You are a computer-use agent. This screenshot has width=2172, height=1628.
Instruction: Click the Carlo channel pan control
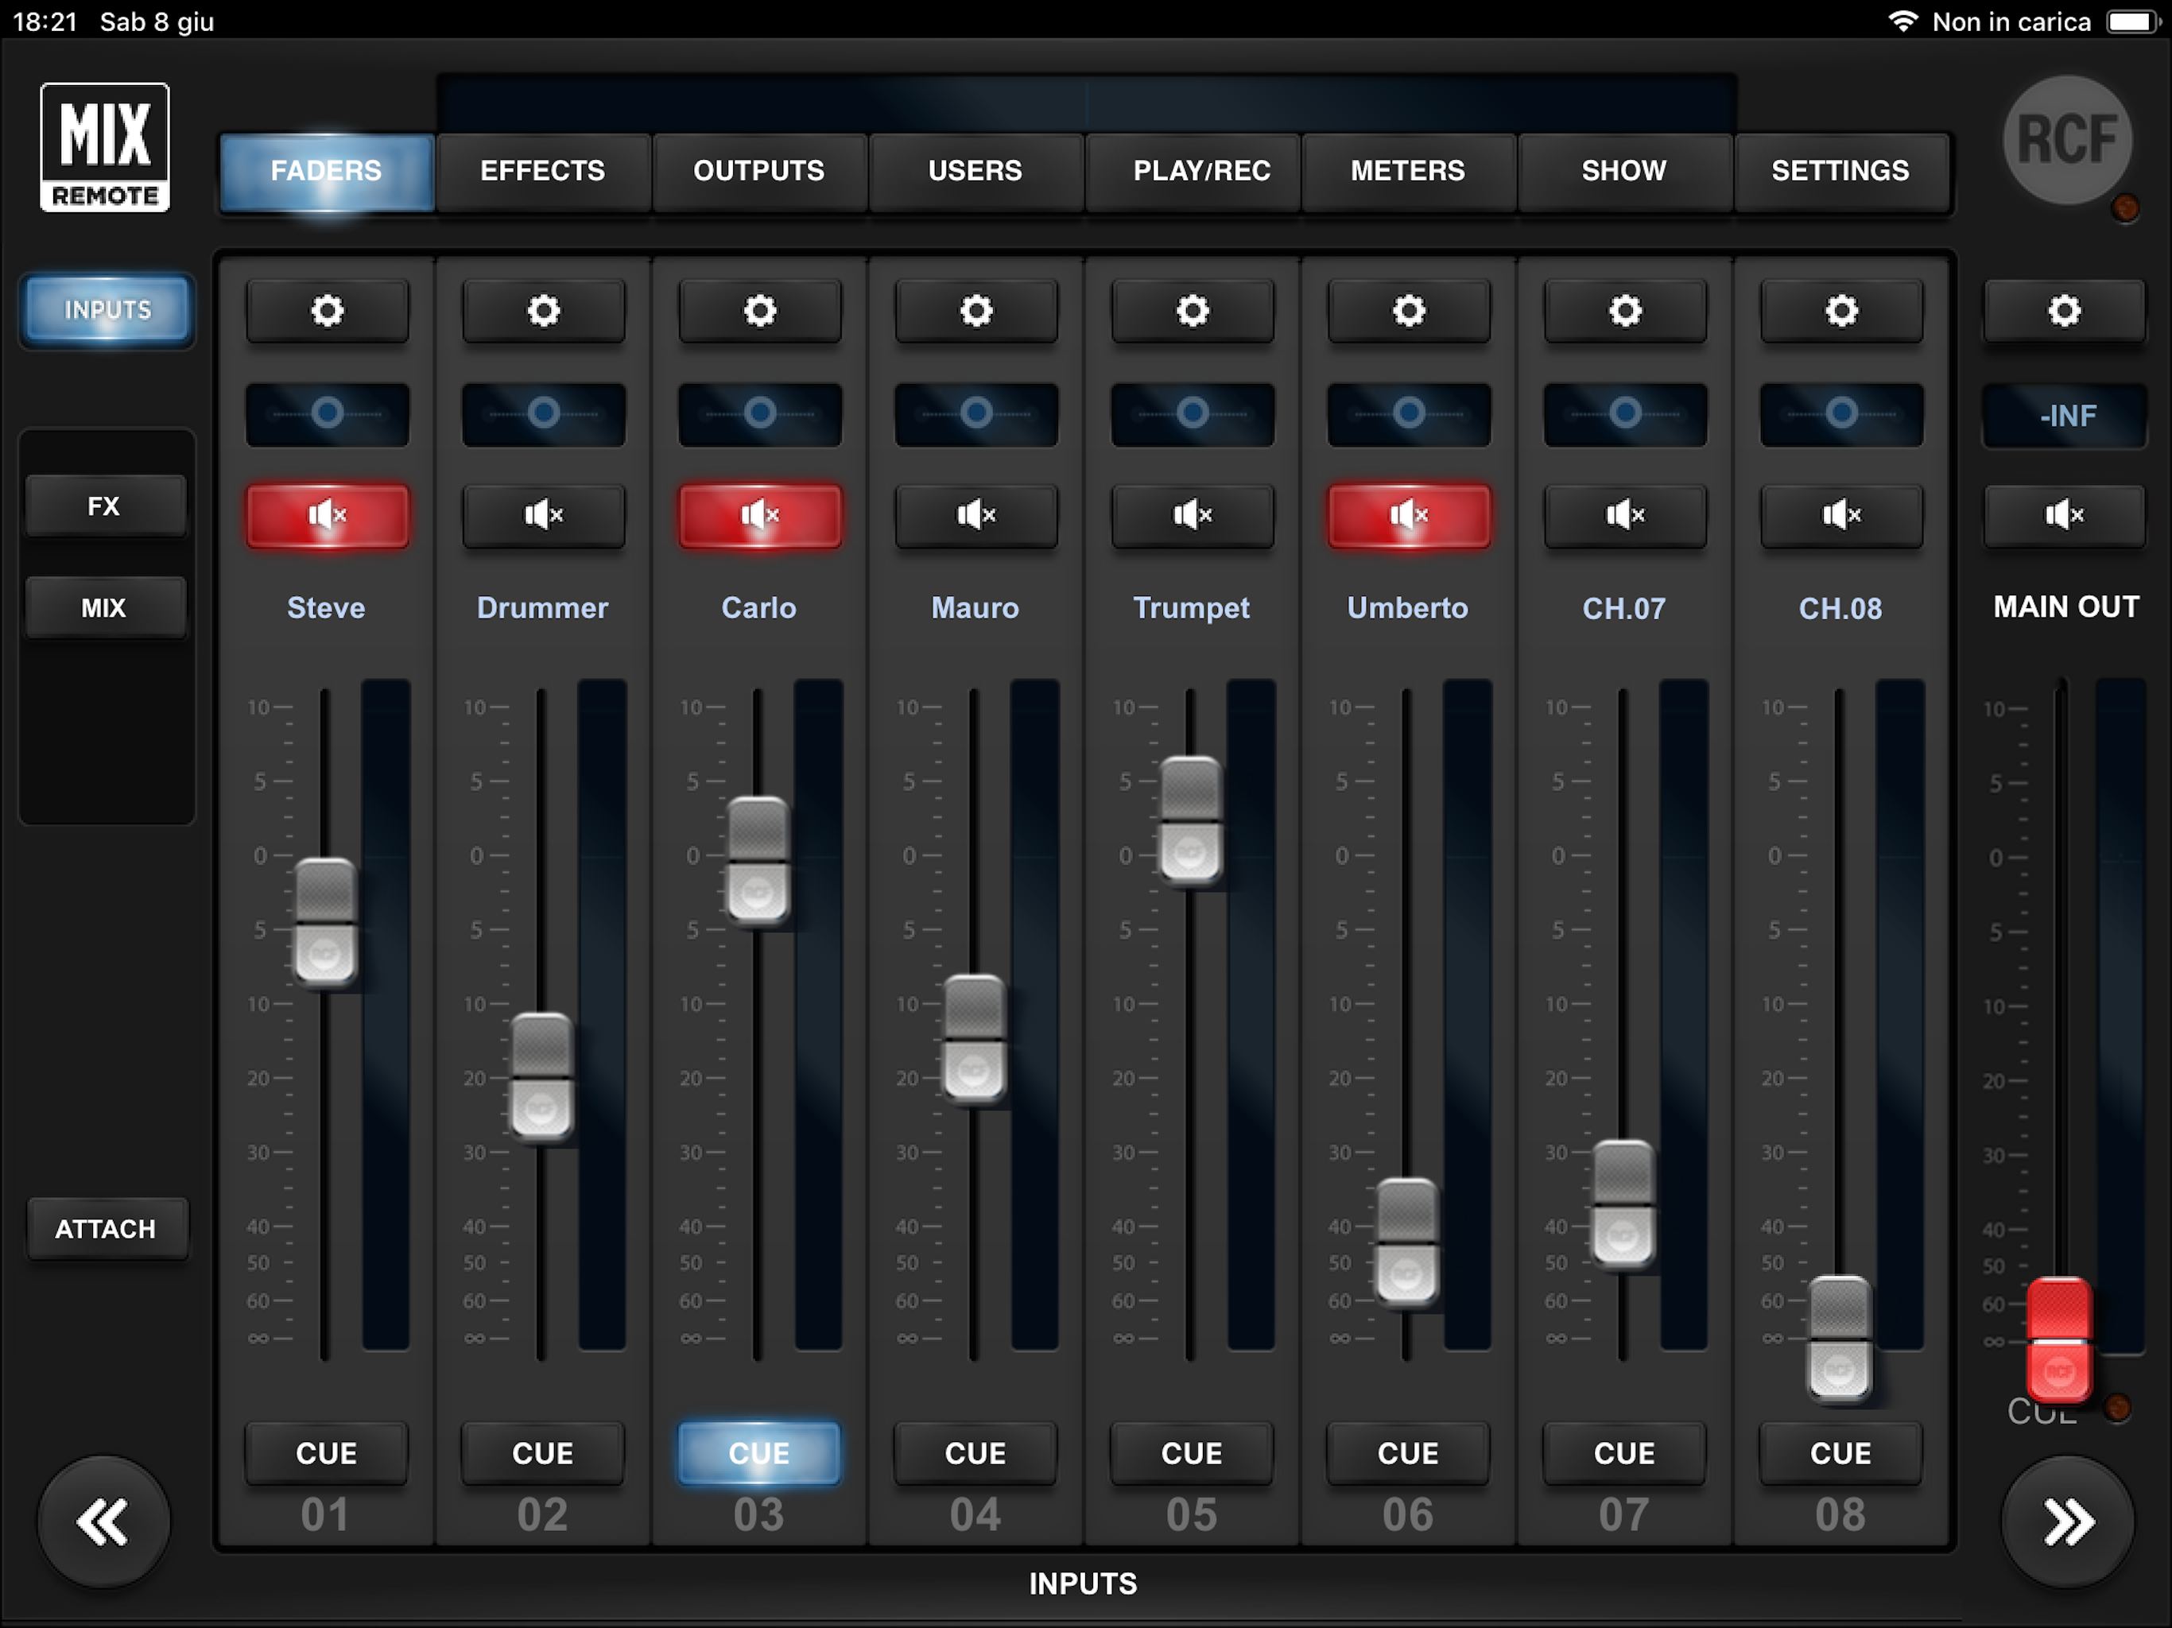pyautogui.click(x=759, y=413)
